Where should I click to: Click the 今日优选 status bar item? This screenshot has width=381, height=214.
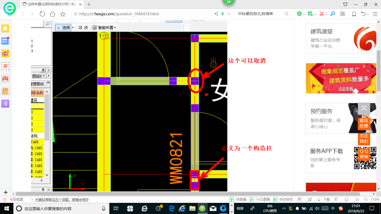[13, 200]
